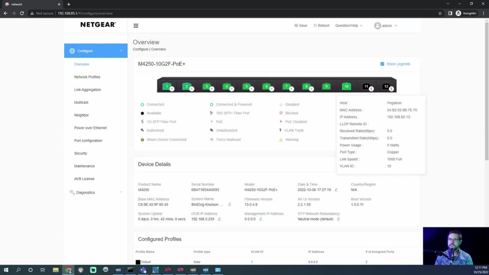Go to Link Aggregation
This screenshot has width=489, height=275.
pyautogui.click(x=87, y=90)
